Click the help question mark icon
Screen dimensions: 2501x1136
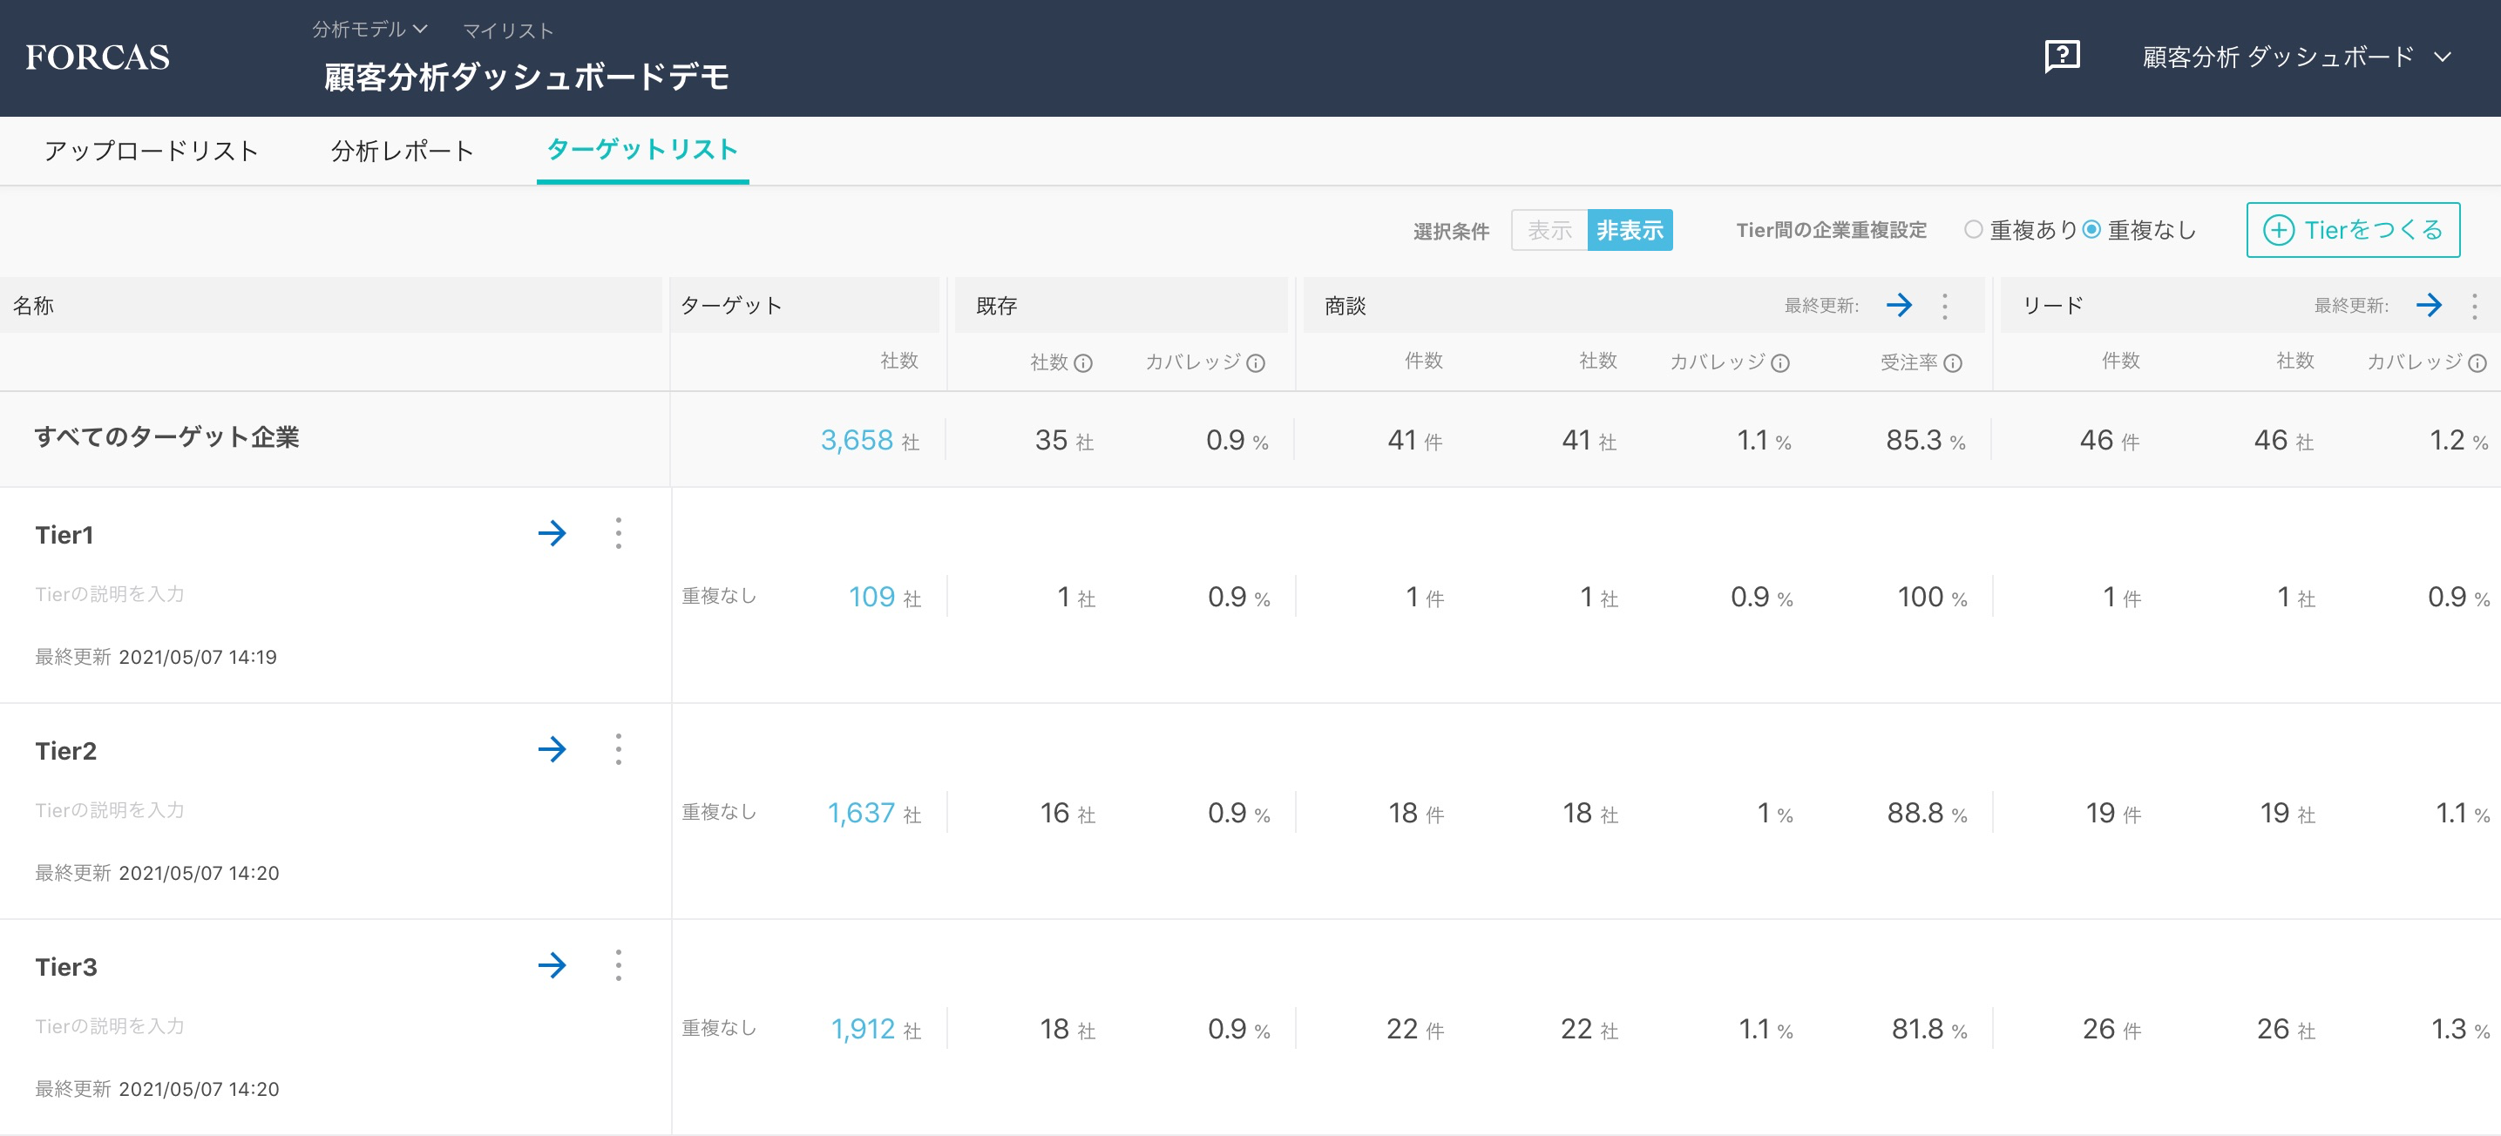pyautogui.click(x=2061, y=57)
